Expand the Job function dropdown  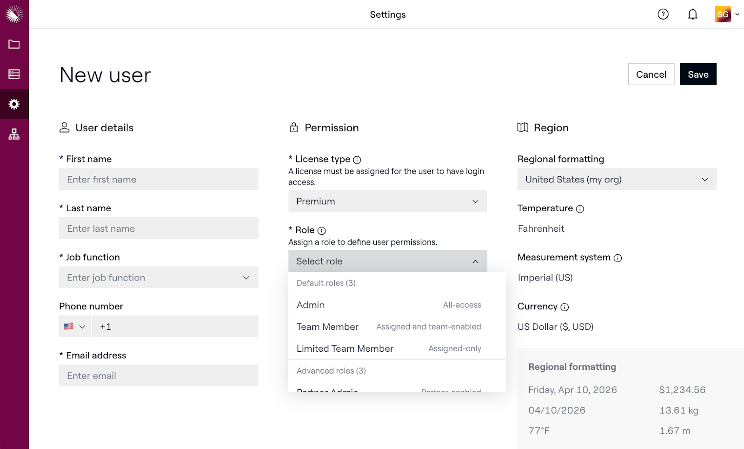pos(159,278)
